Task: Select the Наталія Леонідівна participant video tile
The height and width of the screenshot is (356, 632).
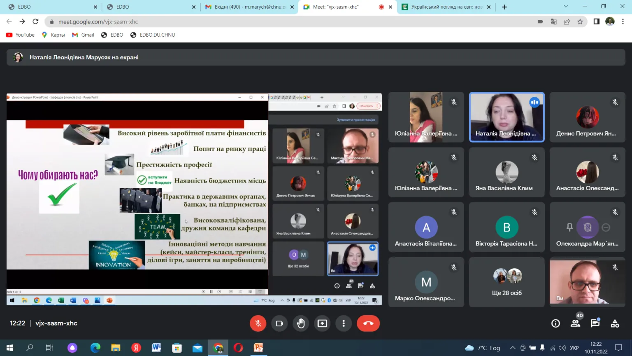Action: (x=507, y=117)
